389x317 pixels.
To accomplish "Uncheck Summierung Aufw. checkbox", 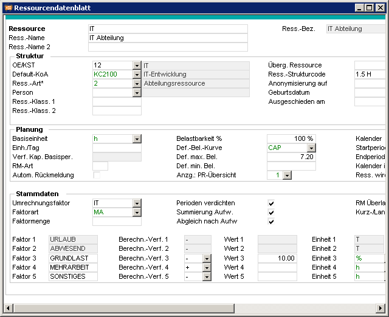I will [271, 213].
